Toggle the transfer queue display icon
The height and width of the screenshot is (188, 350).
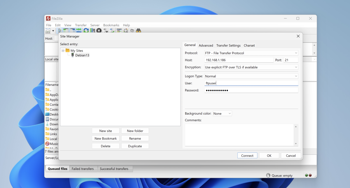(x=79, y=31)
